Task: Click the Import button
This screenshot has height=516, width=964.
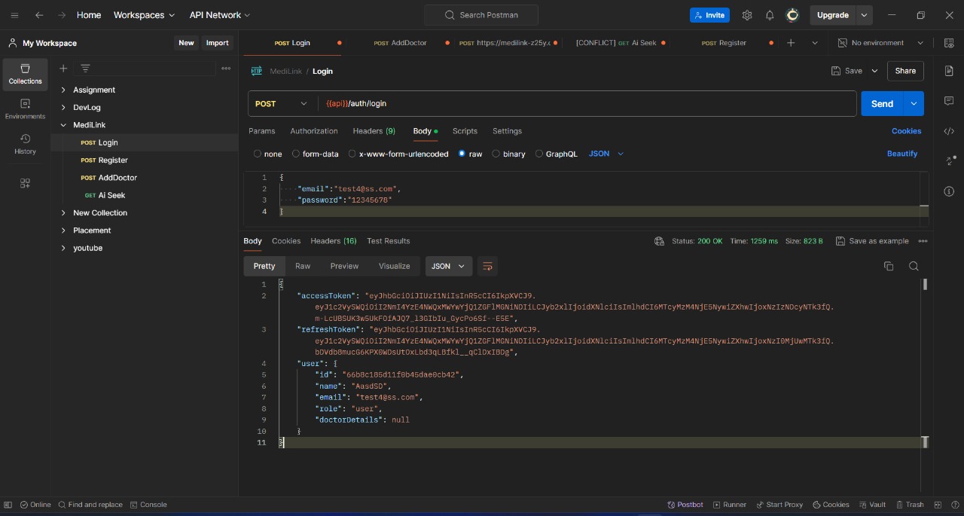Action: 217,43
